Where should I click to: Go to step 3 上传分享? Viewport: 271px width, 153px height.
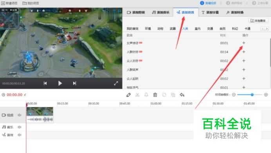click(260, 3)
